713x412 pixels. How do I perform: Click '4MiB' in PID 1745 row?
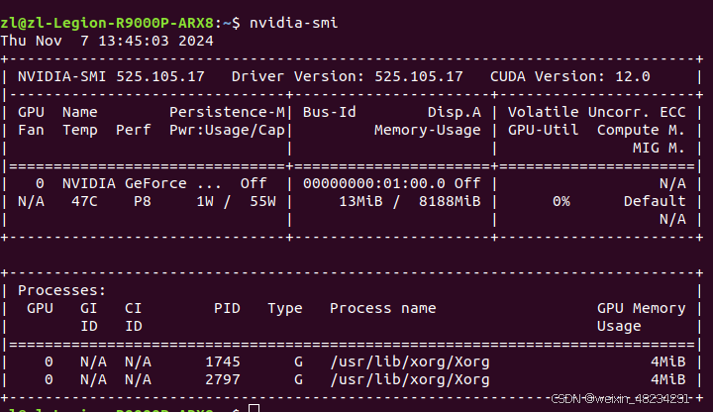point(668,361)
